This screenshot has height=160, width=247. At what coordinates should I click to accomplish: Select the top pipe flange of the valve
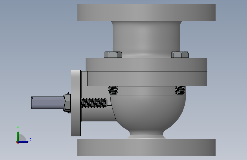click(146, 12)
